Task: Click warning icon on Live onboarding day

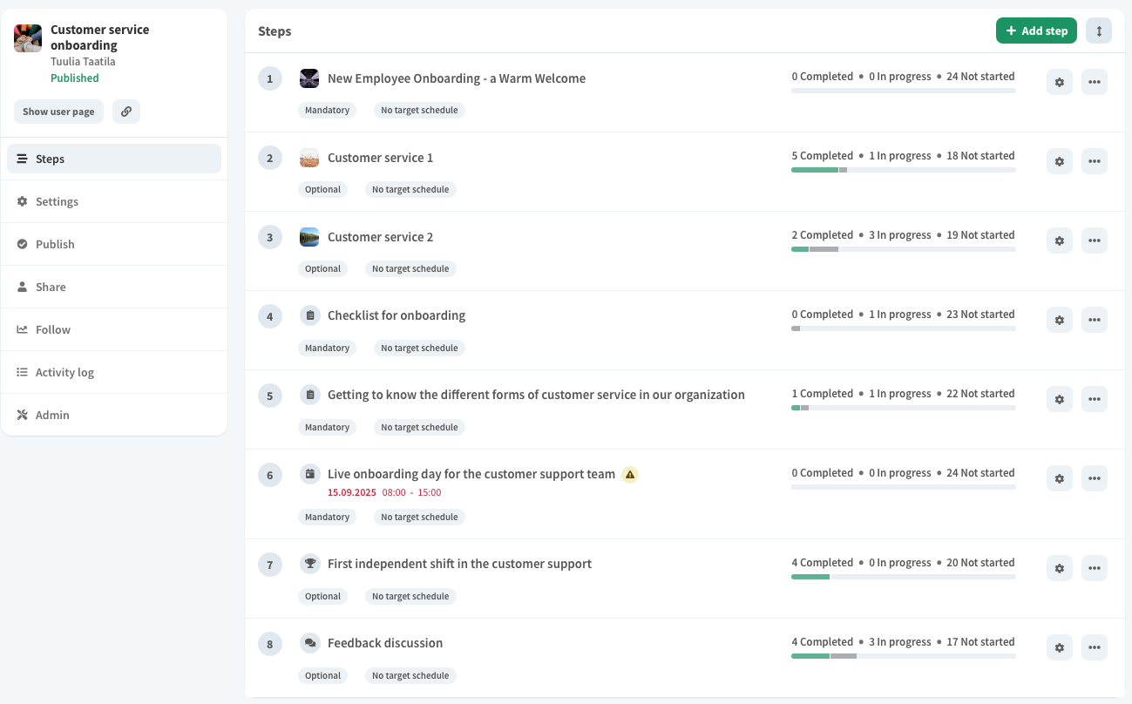Action: tap(630, 475)
